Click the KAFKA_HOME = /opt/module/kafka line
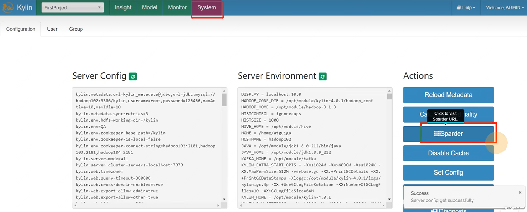Screen dimensions: 527x212 coord(278,159)
